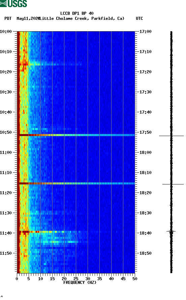This screenshot has height=300, width=186.
Task: Click the '18:30' UTC time label
Action: tap(145, 213)
